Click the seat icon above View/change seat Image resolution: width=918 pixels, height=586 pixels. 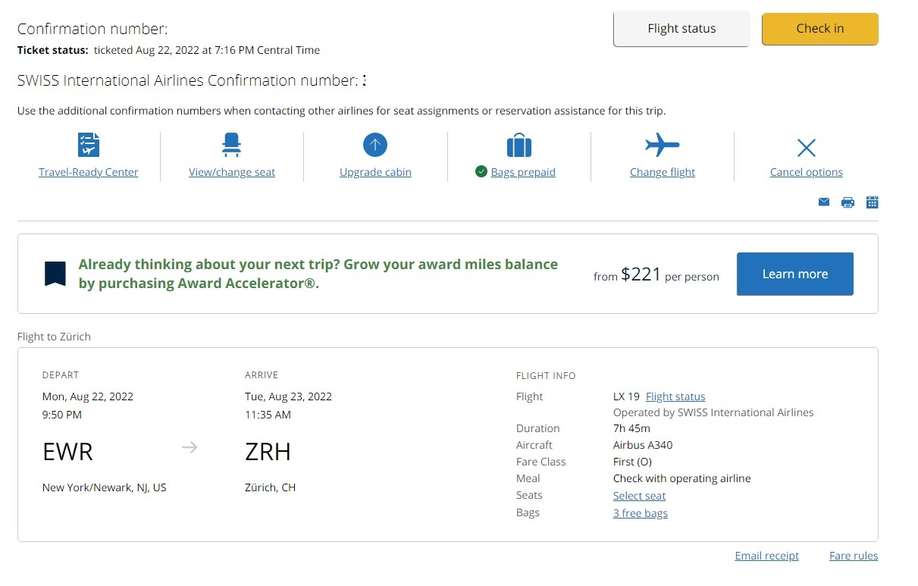pyautogui.click(x=231, y=145)
